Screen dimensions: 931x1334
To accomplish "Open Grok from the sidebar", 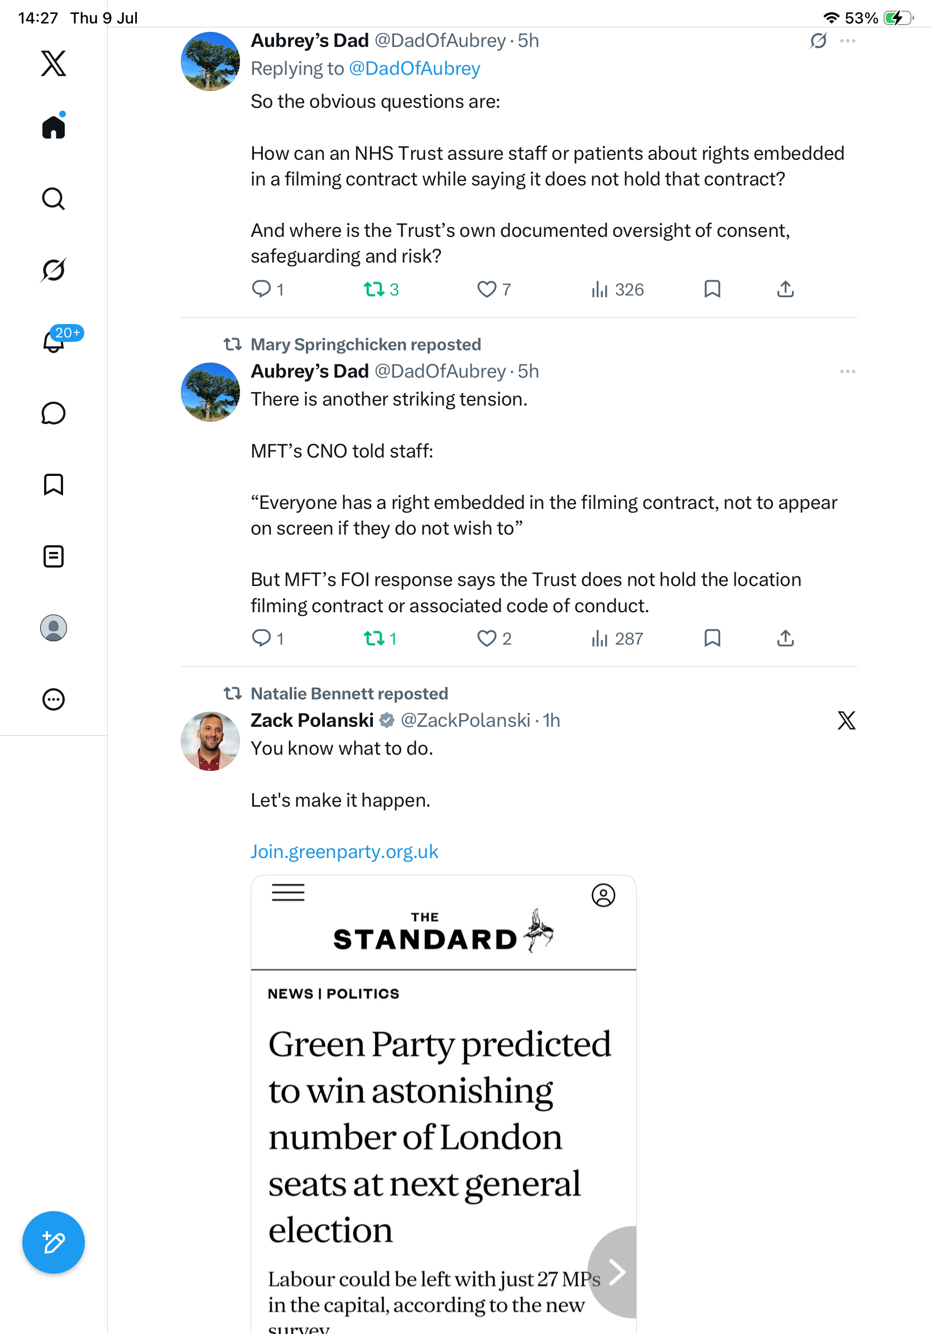I will (x=54, y=270).
